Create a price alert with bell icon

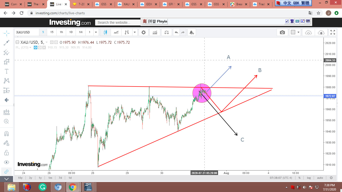192,32
